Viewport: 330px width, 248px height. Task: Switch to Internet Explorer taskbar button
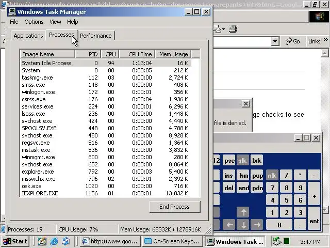110,241
